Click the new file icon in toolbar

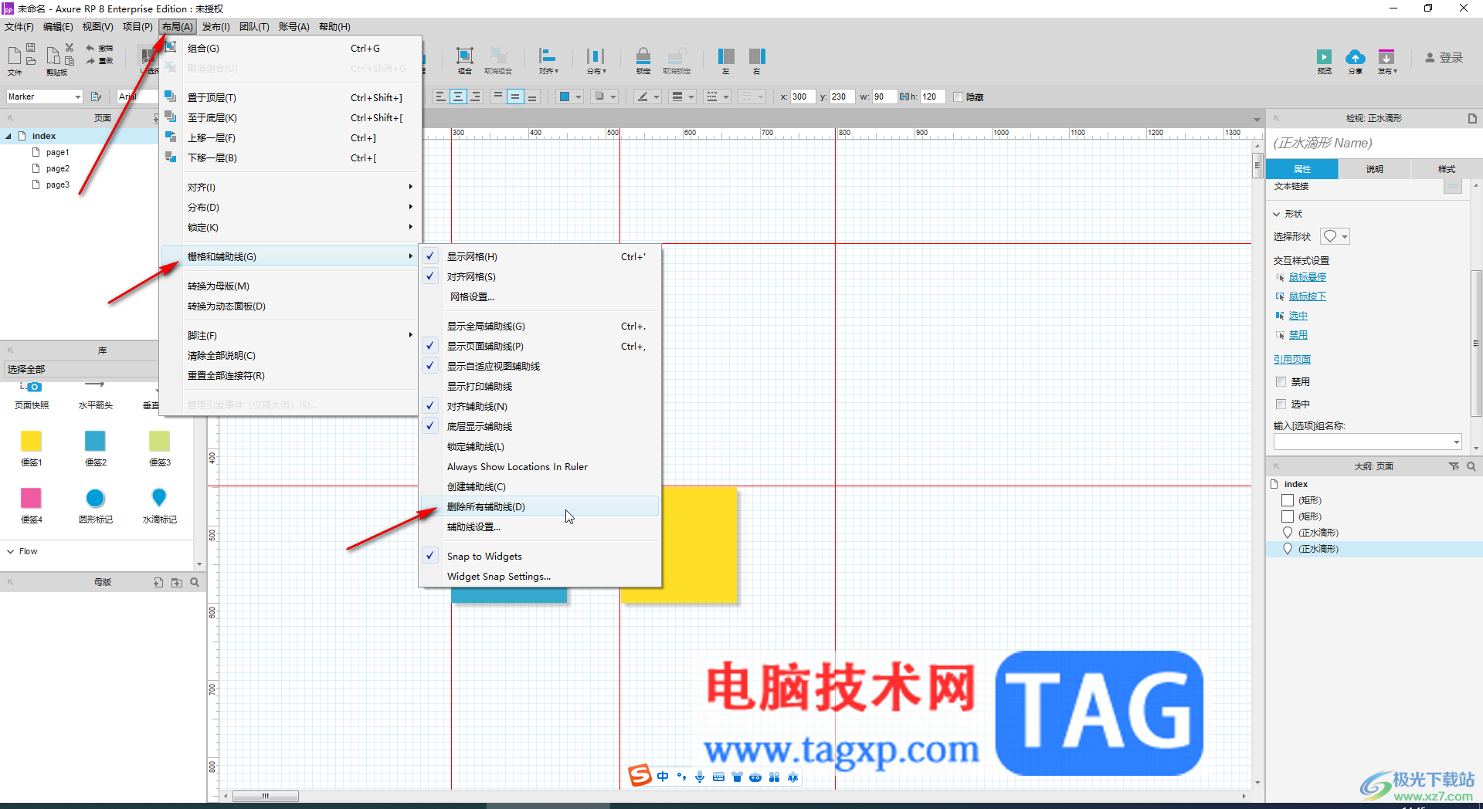[x=14, y=56]
